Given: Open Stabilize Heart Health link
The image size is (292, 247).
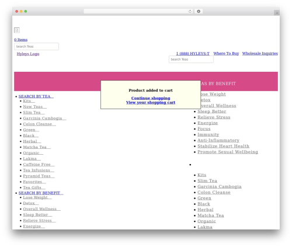Looking at the screenshot, I should [224, 146].
